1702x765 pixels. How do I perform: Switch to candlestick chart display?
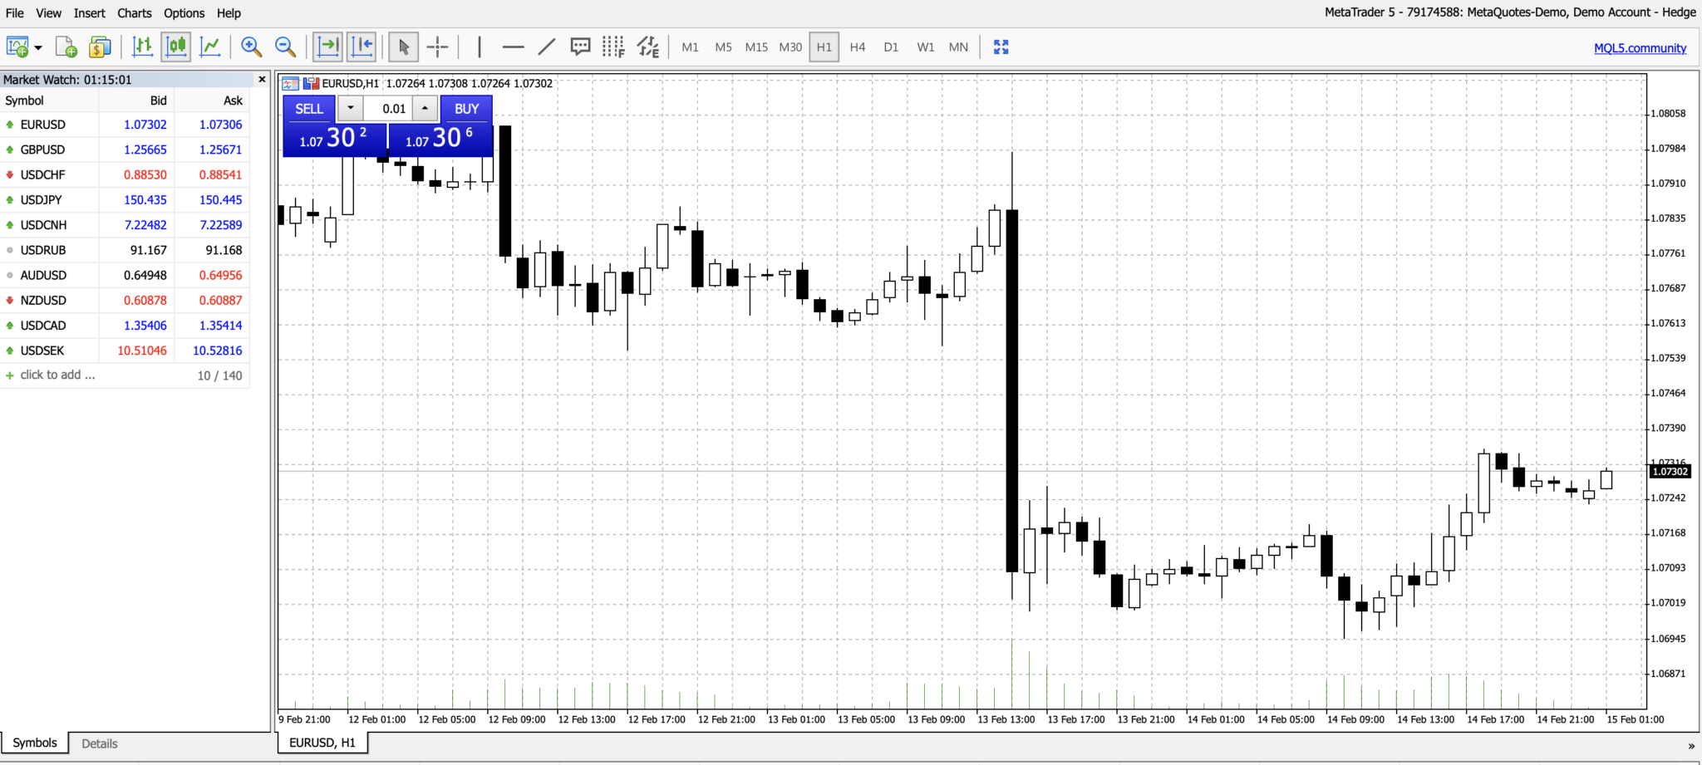(176, 47)
